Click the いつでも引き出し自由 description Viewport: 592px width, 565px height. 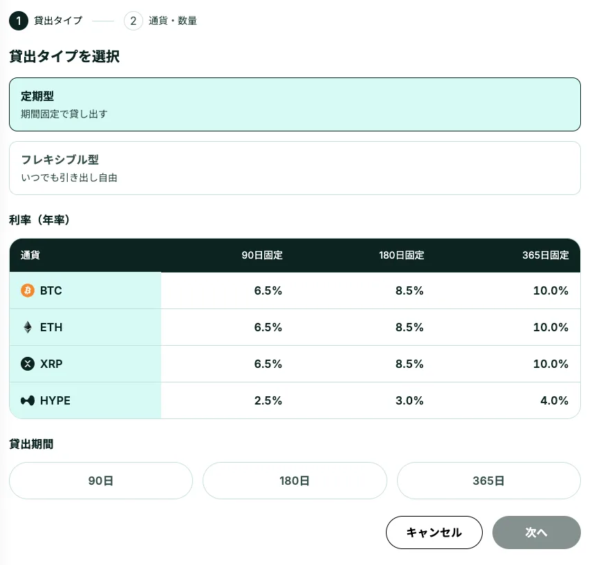click(69, 178)
